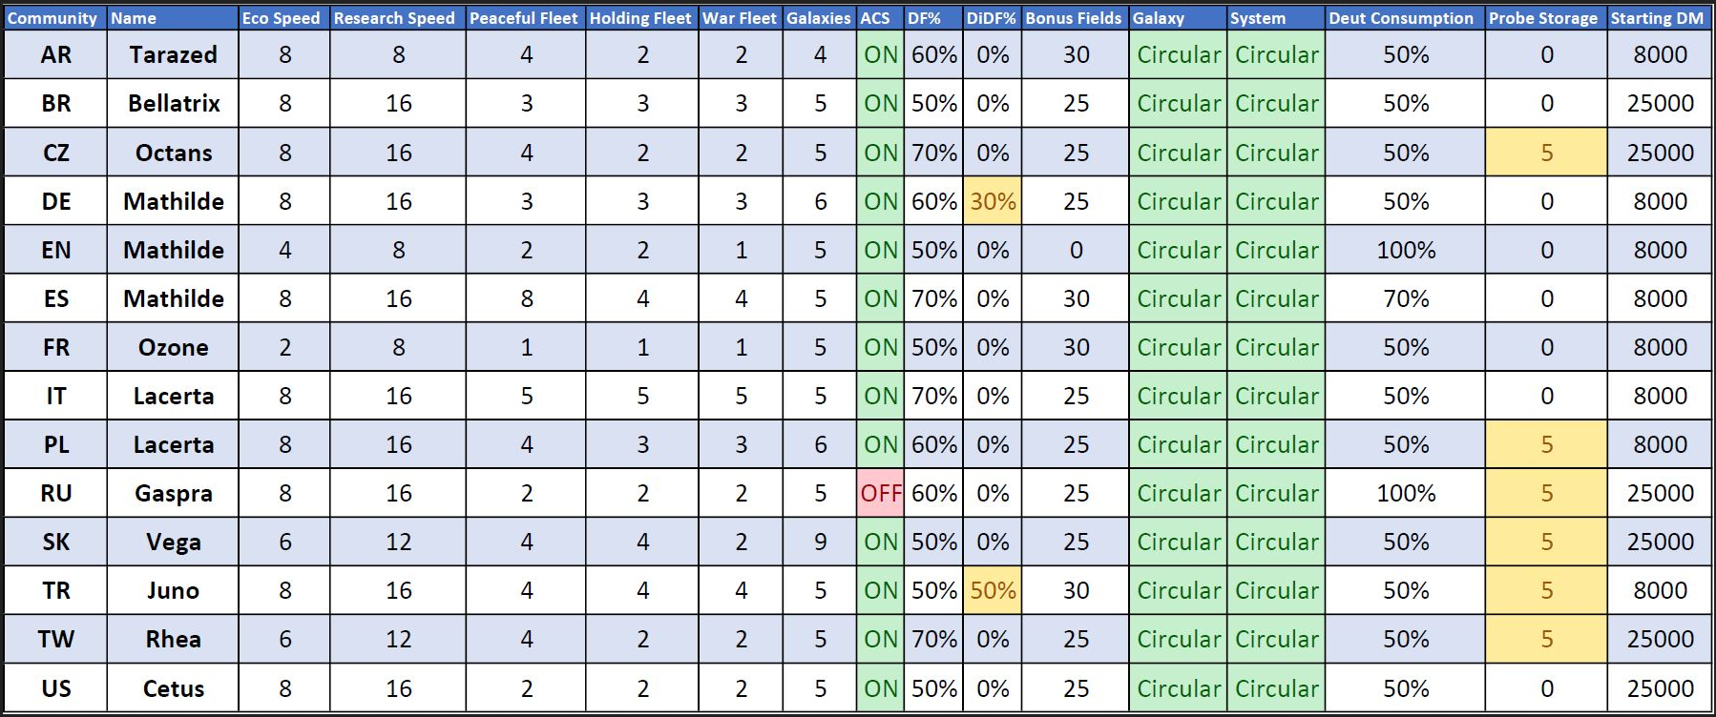
Task: Select the Ozone name cell
Action: click(173, 347)
